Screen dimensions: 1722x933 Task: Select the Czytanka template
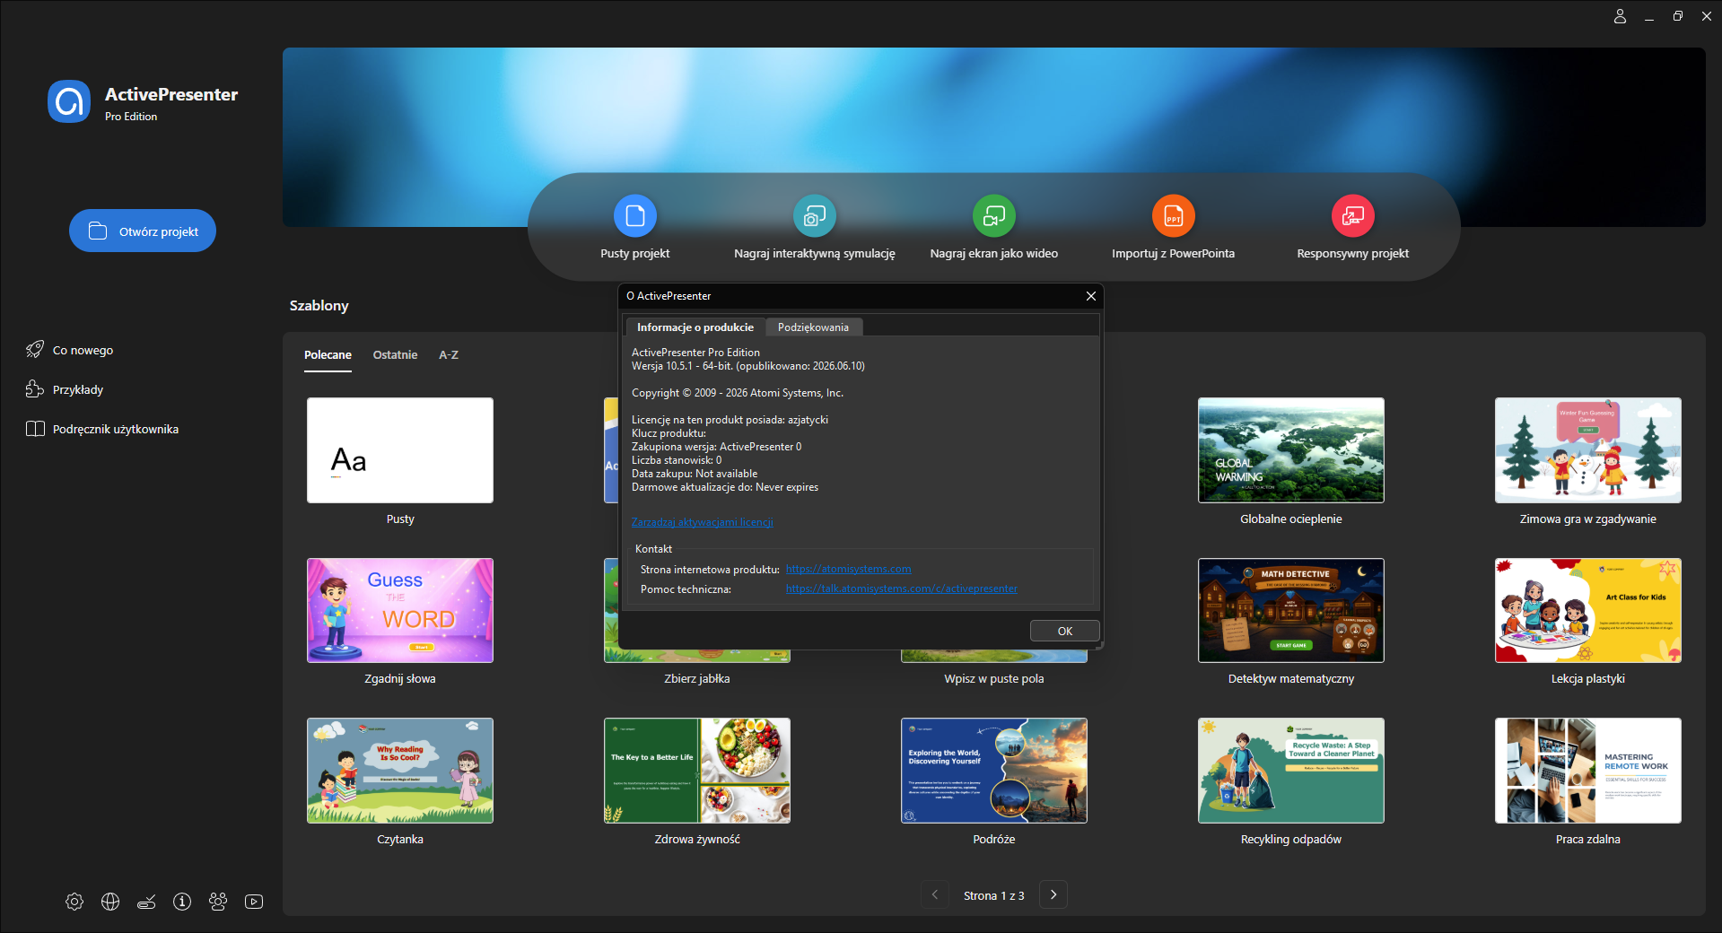[400, 771]
